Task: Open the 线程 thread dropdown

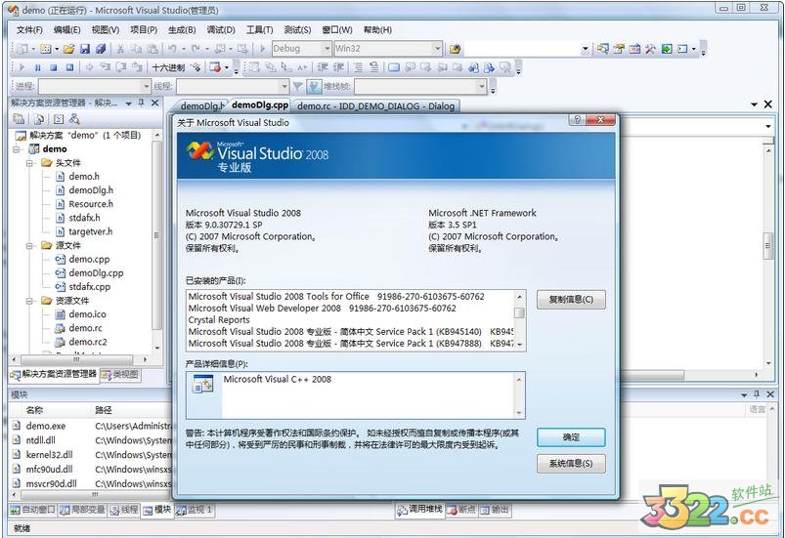Action: 283,87
